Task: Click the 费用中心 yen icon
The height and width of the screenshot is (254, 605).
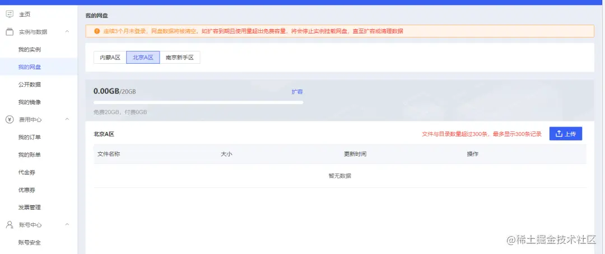Action: point(10,120)
